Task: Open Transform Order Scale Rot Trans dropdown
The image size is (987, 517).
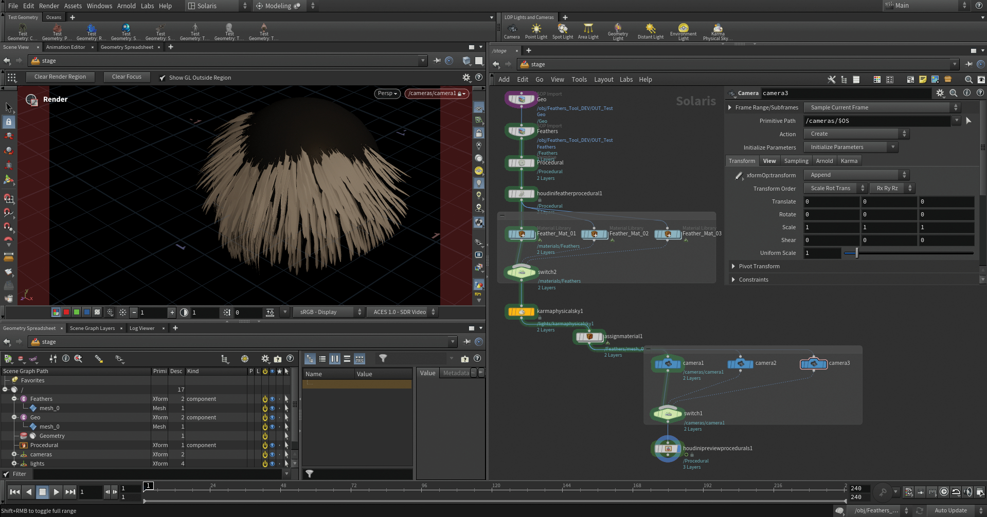Action: (x=835, y=189)
